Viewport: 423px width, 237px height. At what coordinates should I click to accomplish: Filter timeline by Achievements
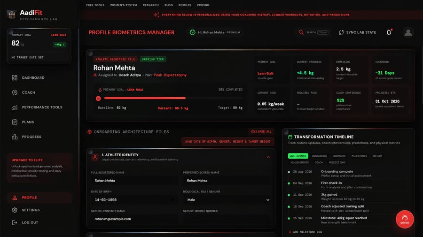tap(299, 163)
